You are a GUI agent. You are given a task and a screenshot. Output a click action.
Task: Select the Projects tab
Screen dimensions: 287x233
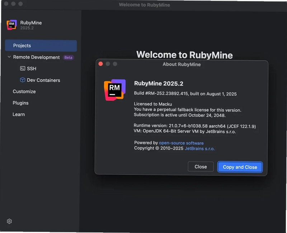[x=41, y=46]
